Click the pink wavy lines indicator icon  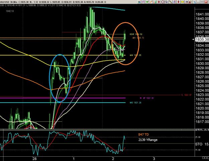pos(143,2)
